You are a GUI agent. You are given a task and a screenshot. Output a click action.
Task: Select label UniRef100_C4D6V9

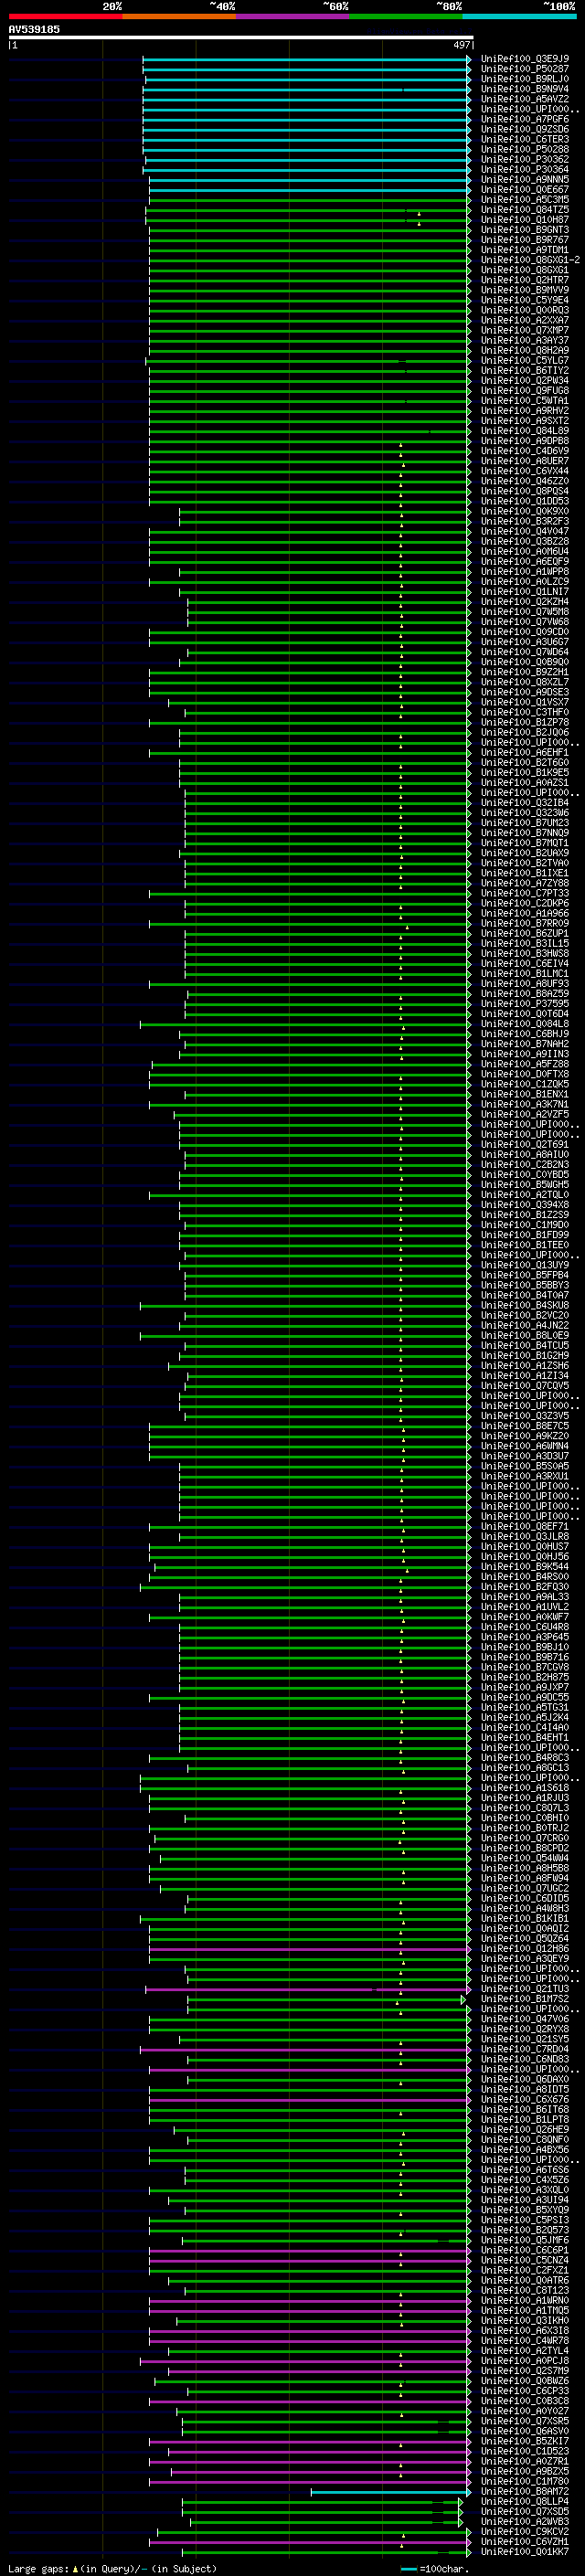[x=524, y=451]
